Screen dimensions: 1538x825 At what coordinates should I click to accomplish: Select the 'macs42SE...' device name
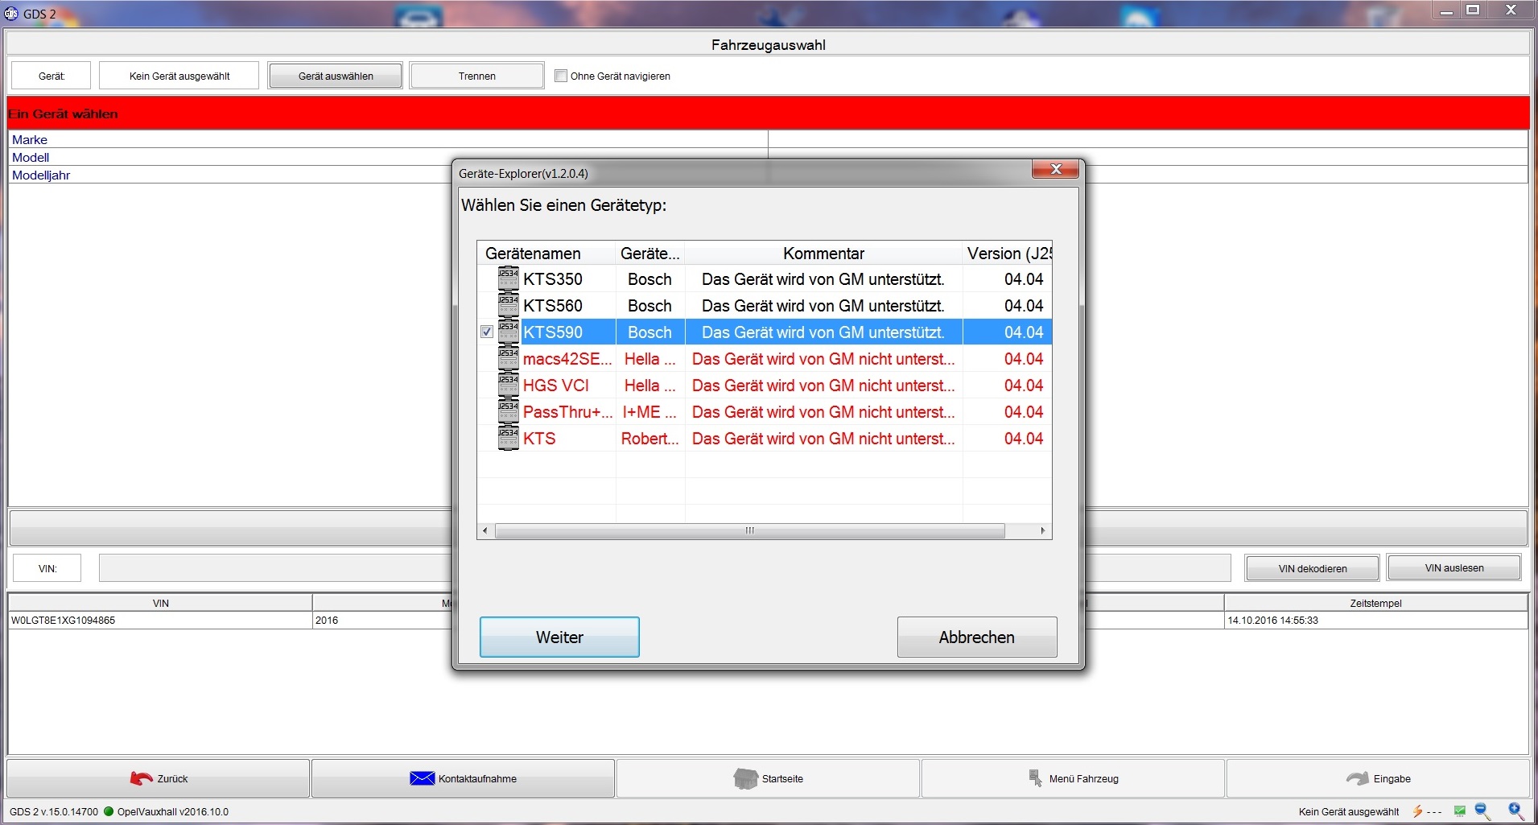[x=567, y=359]
